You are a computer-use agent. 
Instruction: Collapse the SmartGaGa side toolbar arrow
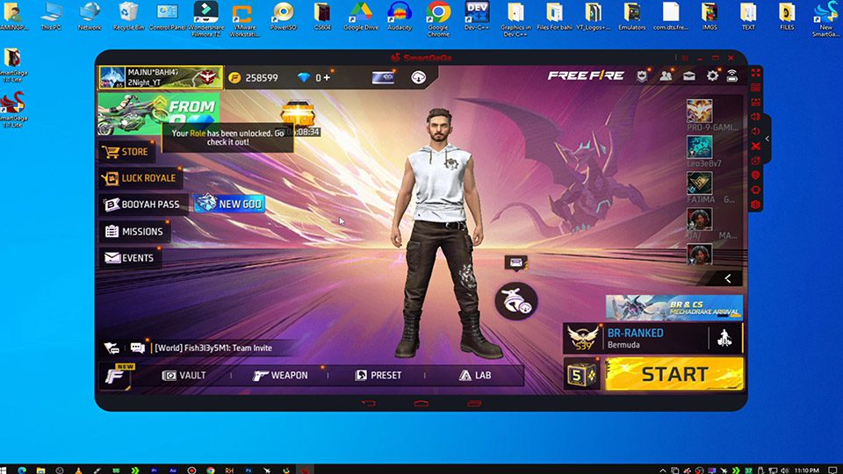pyautogui.click(x=767, y=139)
